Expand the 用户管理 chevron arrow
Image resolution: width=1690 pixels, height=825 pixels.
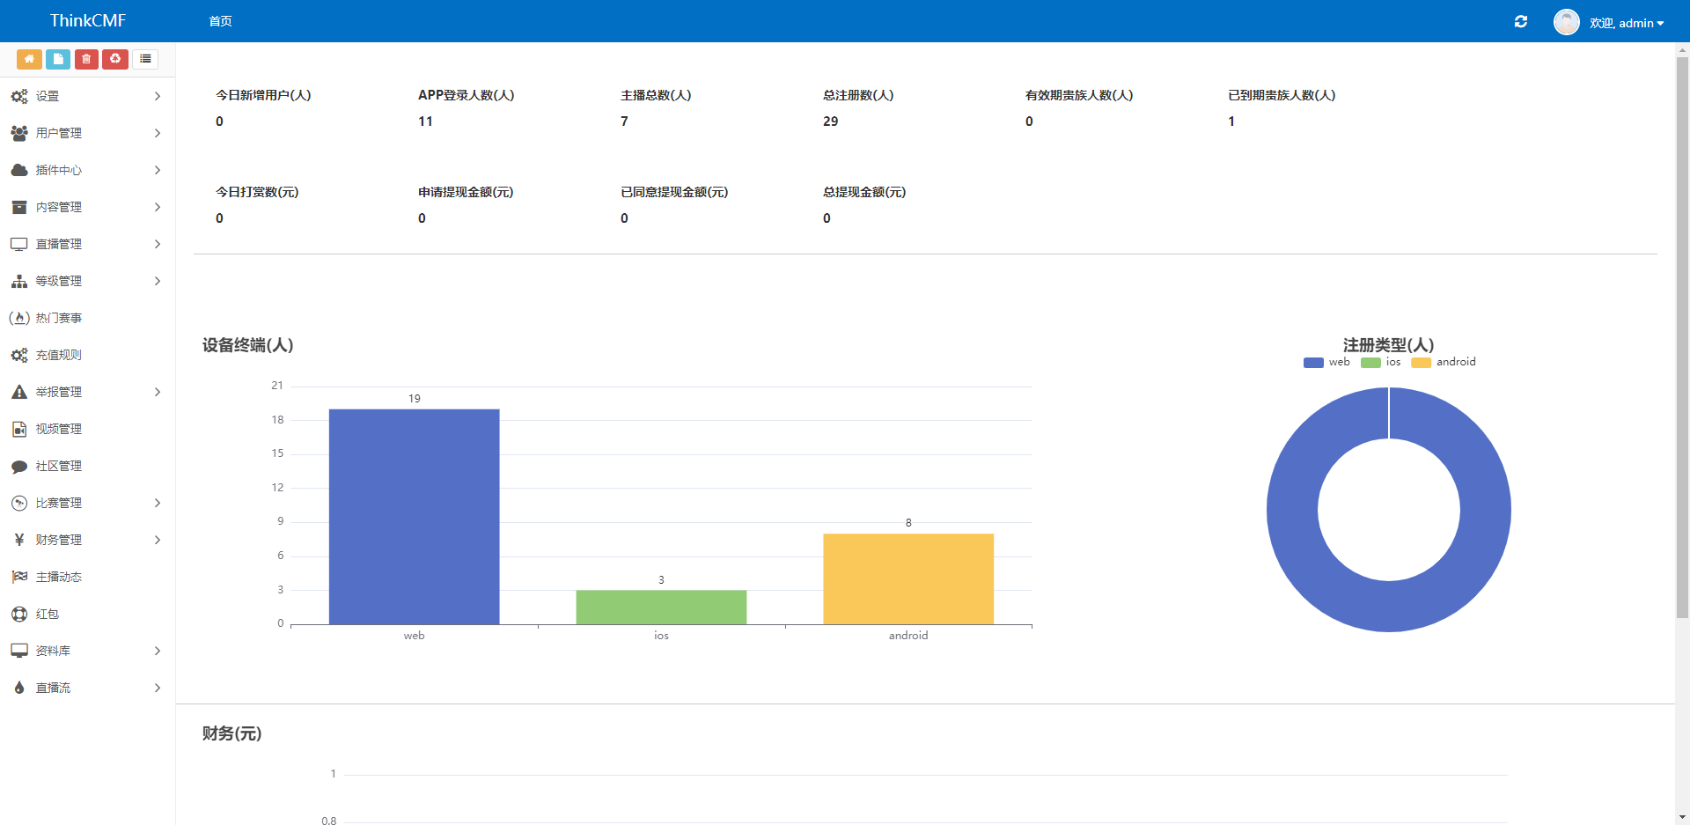coord(158,133)
